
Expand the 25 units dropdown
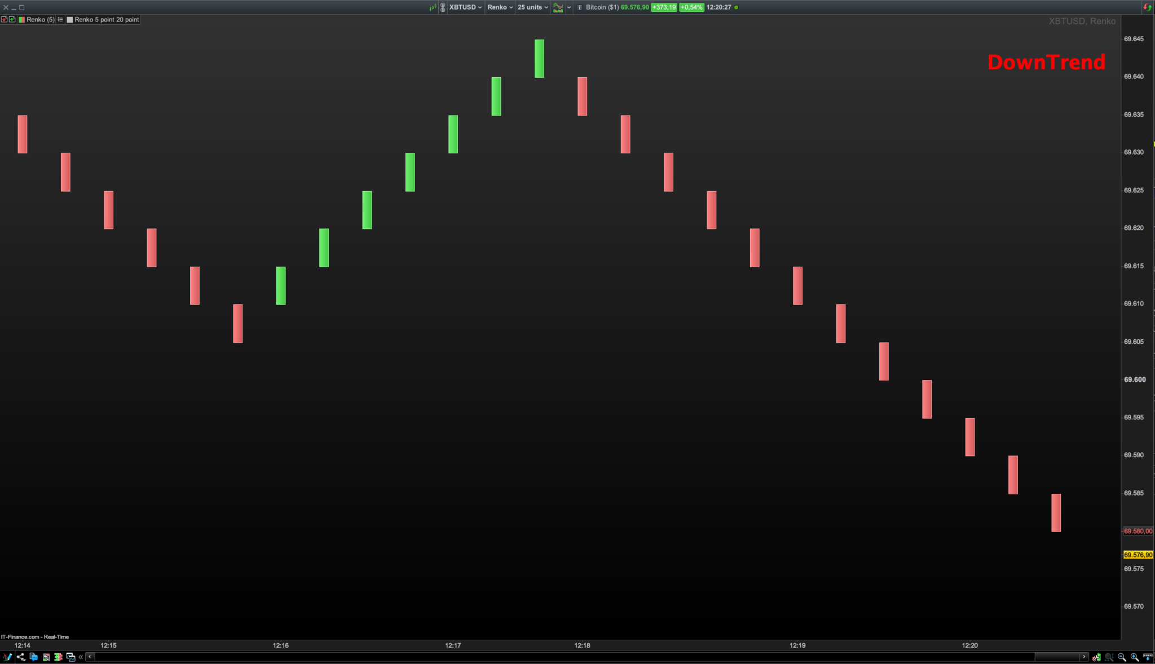pos(532,7)
